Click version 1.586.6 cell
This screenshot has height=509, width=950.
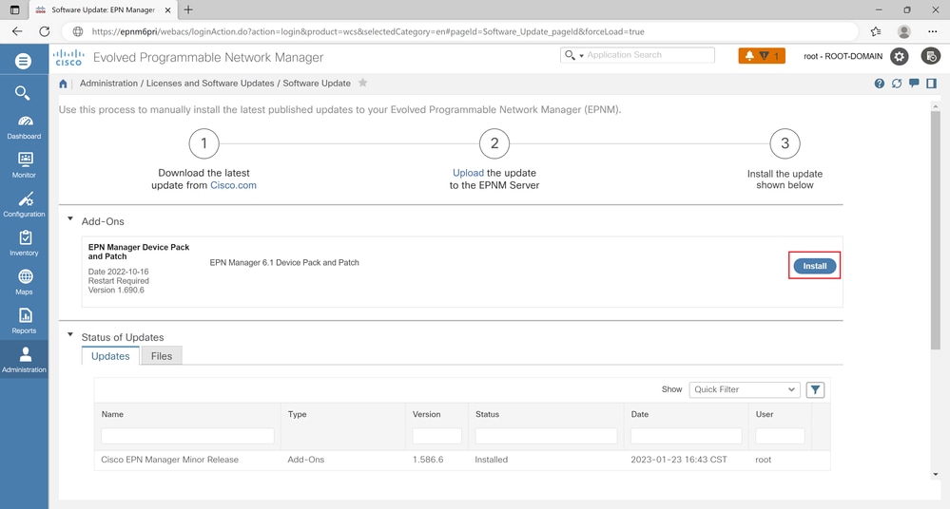pos(428,460)
